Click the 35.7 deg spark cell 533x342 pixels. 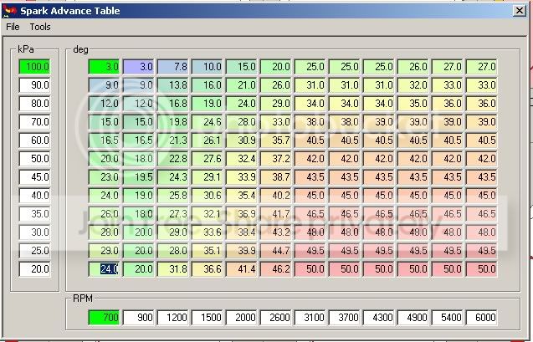point(275,140)
